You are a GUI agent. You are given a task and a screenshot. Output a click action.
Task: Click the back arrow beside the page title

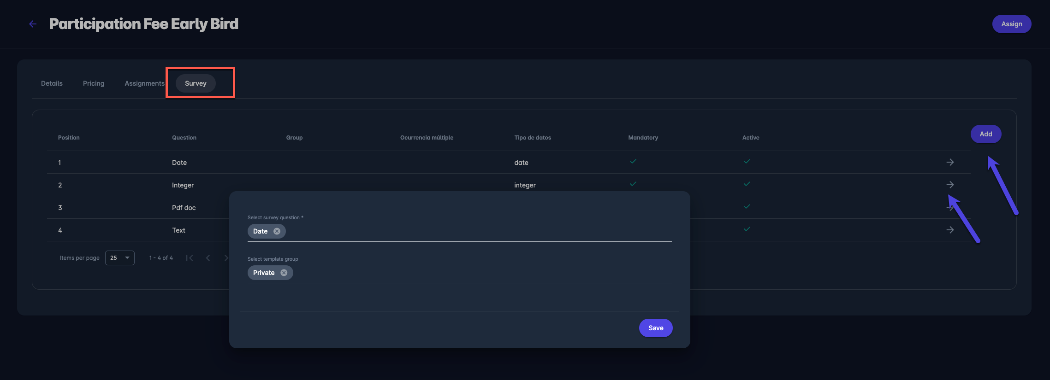pos(33,24)
